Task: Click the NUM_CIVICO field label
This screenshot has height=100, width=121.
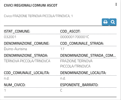Action: pyautogui.click(x=15, y=85)
